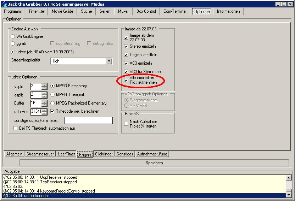The image size is (295, 201).
Task: Open the Box Control tab
Action: coord(146,11)
